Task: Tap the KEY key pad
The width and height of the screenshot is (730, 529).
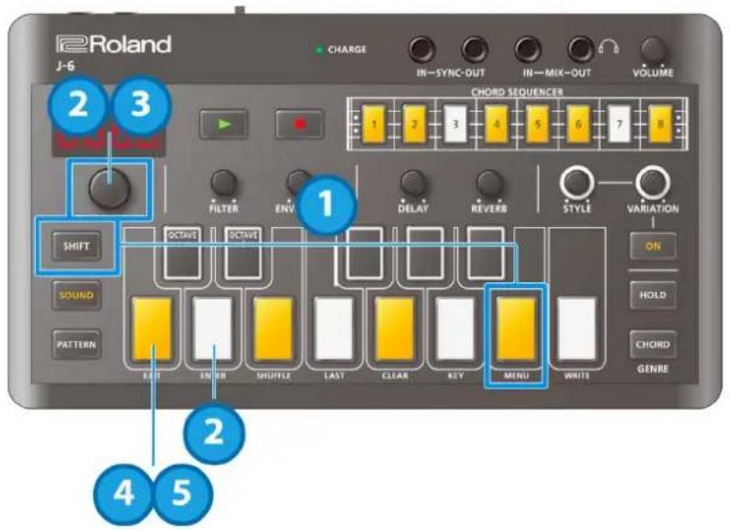Action: click(455, 330)
